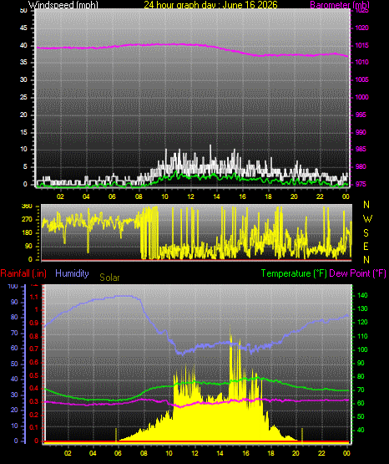
Task: Click the 270 wind direction scale value
Action: click(x=27, y=220)
